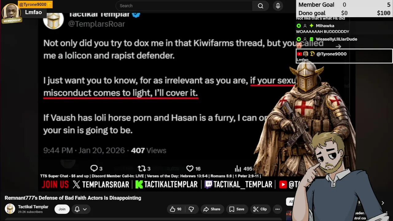Open the recommended video thumbnail under All chip
The width and height of the screenshot is (393, 221).
click(289, 215)
